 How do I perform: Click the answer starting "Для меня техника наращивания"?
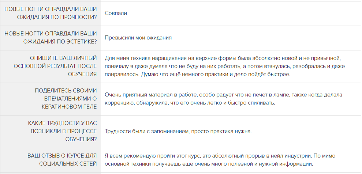(225, 66)
